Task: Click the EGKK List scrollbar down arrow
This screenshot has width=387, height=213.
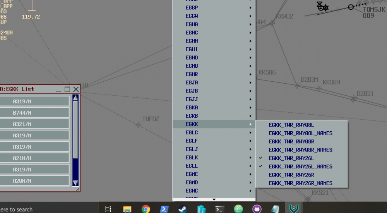Action: pos(75,183)
